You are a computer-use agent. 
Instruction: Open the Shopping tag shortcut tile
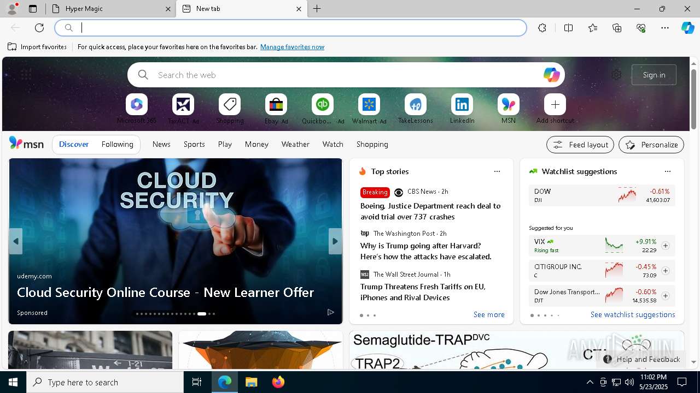tap(230, 104)
